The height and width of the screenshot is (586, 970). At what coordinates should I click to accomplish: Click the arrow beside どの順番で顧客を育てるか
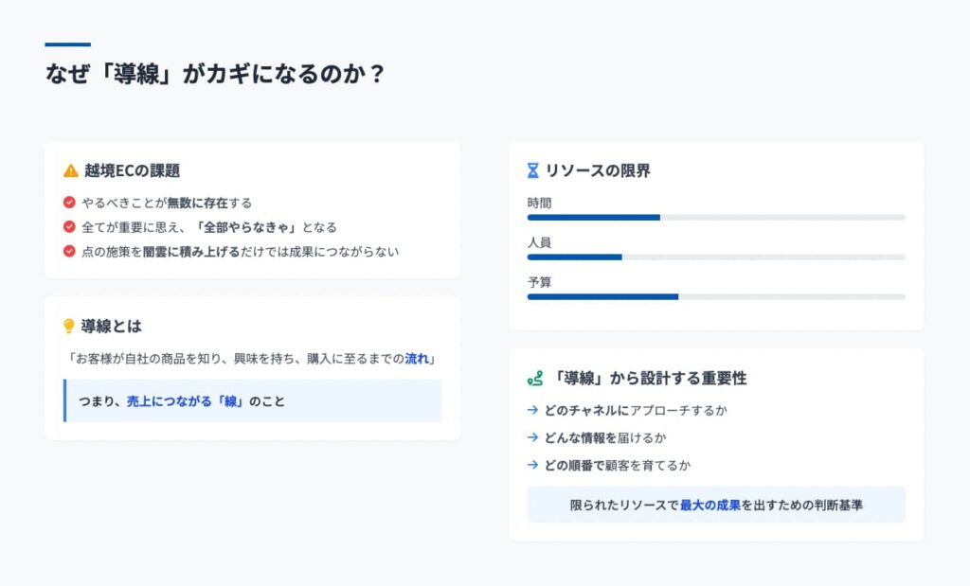[532, 464]
